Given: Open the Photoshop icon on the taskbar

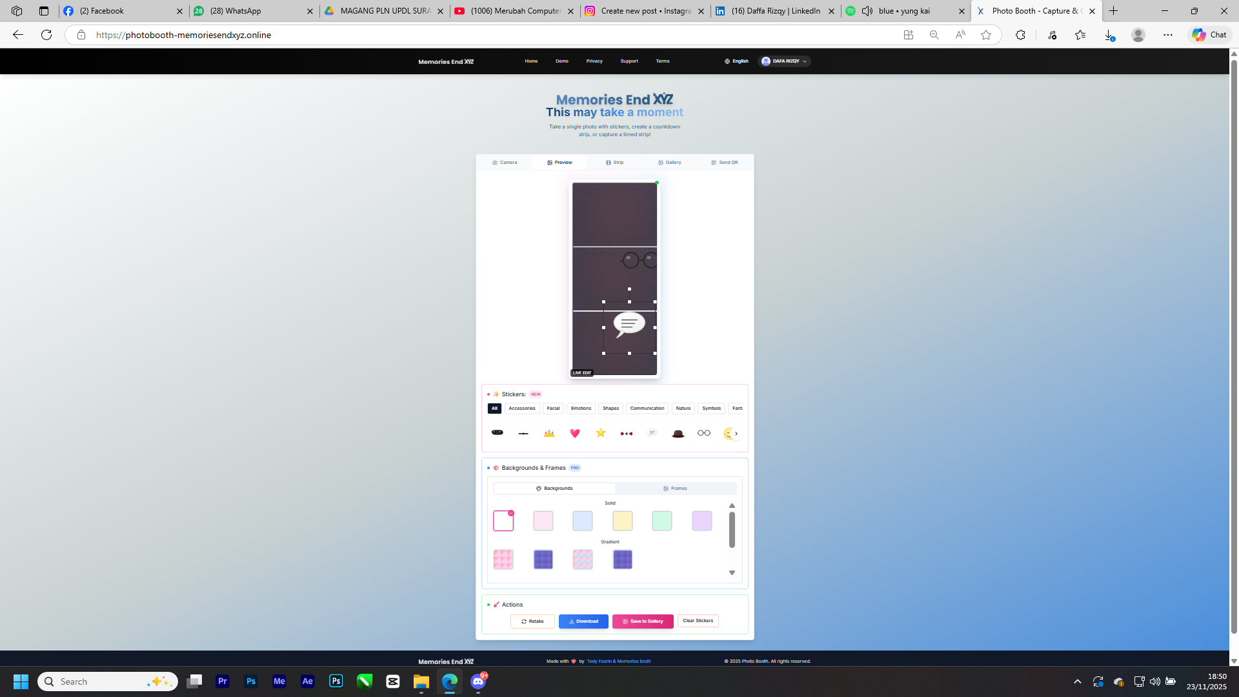Looking at the screenshot, I should pos(250,681).
